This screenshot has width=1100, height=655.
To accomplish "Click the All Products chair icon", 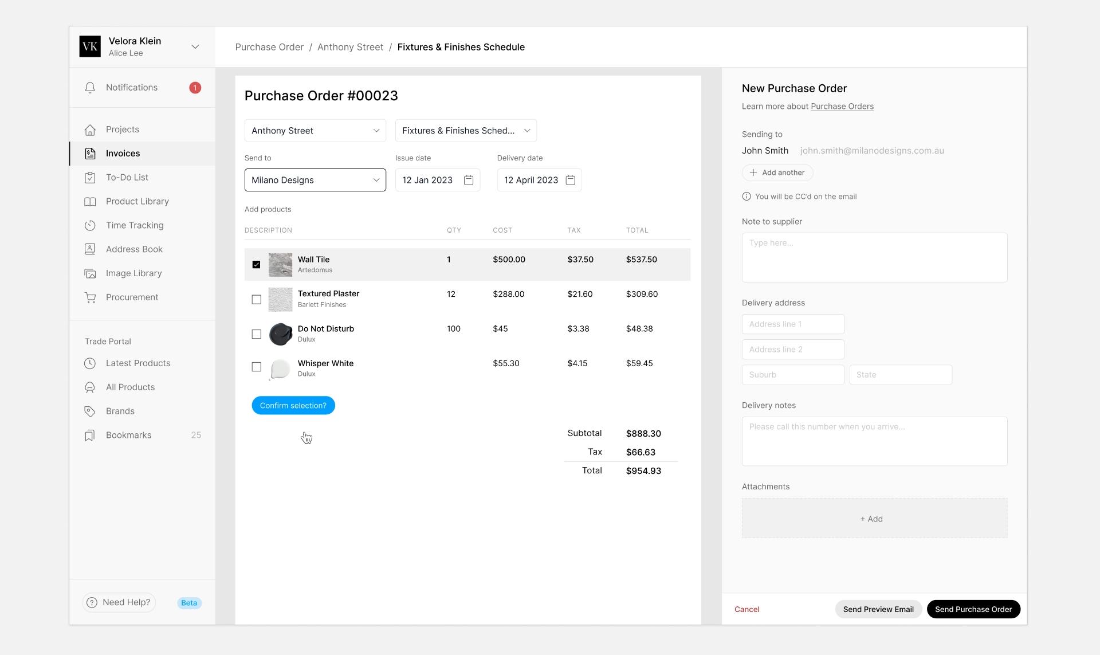I will (x=90, y=387).
